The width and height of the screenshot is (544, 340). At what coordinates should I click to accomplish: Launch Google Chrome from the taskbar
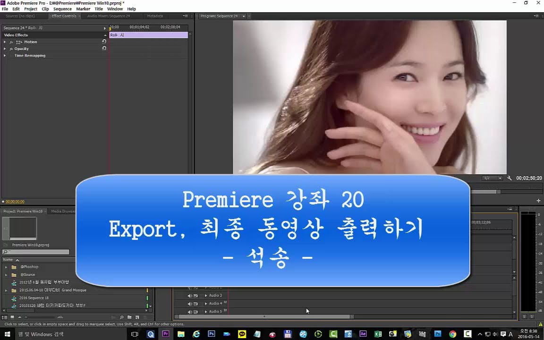[452, 334]
